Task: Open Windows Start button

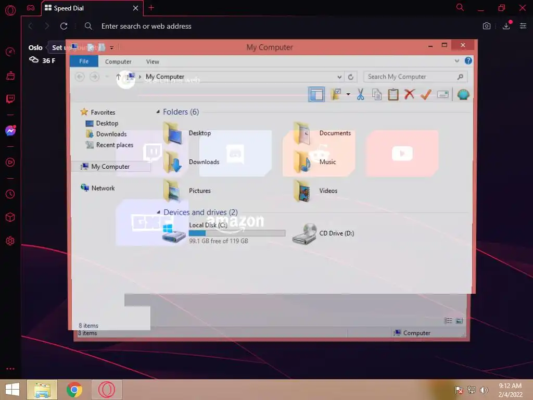Action: click(x=12, y=390)
